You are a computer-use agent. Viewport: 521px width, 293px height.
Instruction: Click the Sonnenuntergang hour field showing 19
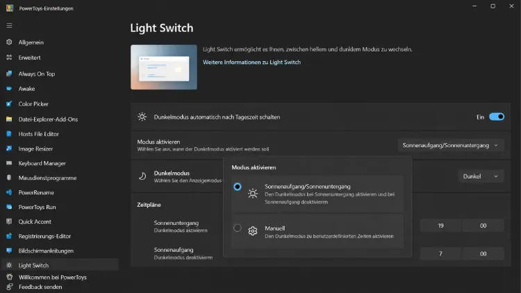click(440, 226)
